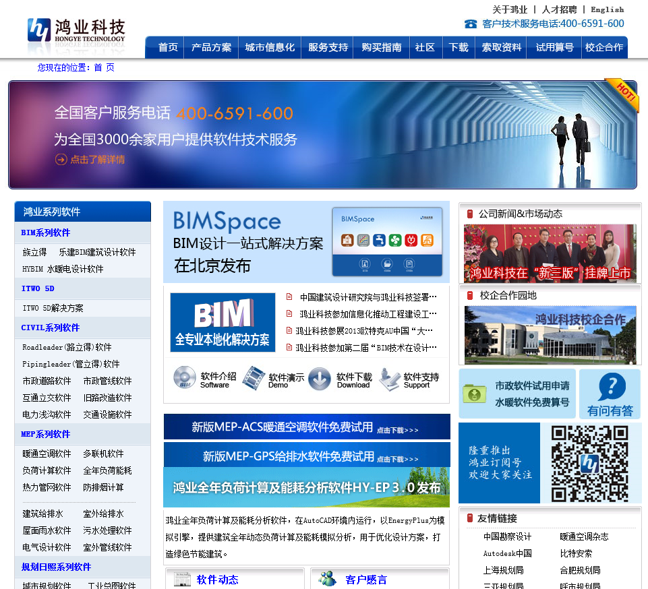Click the 软件下载 Download arrow icon
Viewport: 648px width, 589px height.
click(320, 379)
